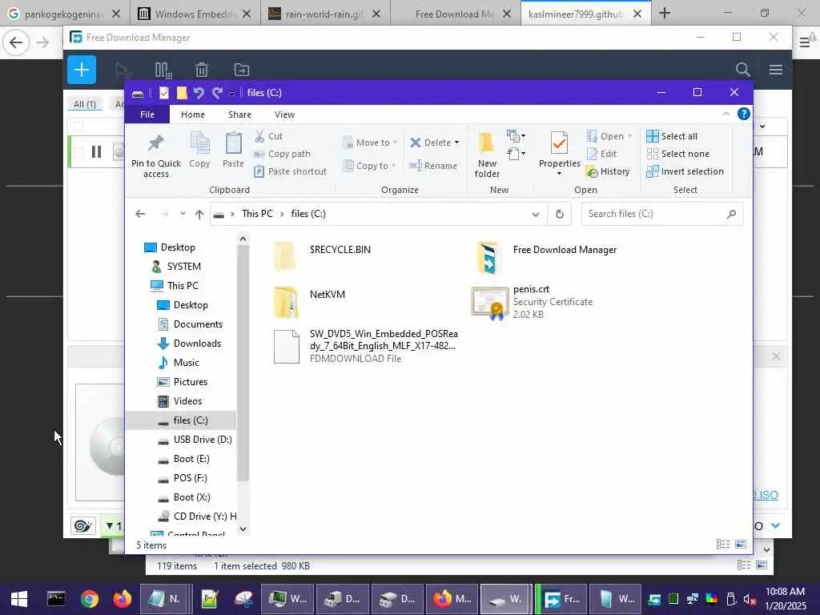Click the muted volume tray icon
Screen dimensions: 820x615
[x=750, y=599]
